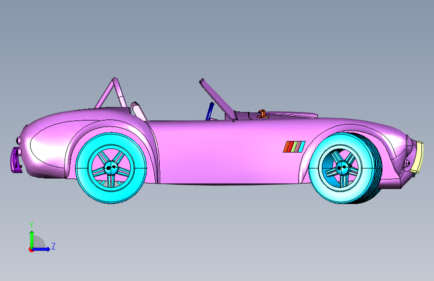Image resolution: width=434 pixels, height=281 pixels.
Task: Select the pink door side panel
Action: (x=227, y=152)
